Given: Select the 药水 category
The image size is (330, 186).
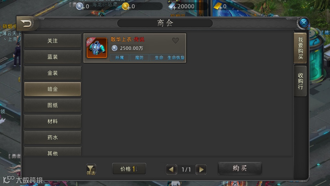Looking at the screenshot, I should (x=53, y=137).
